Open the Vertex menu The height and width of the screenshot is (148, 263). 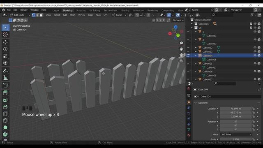(x=81, y=15)
